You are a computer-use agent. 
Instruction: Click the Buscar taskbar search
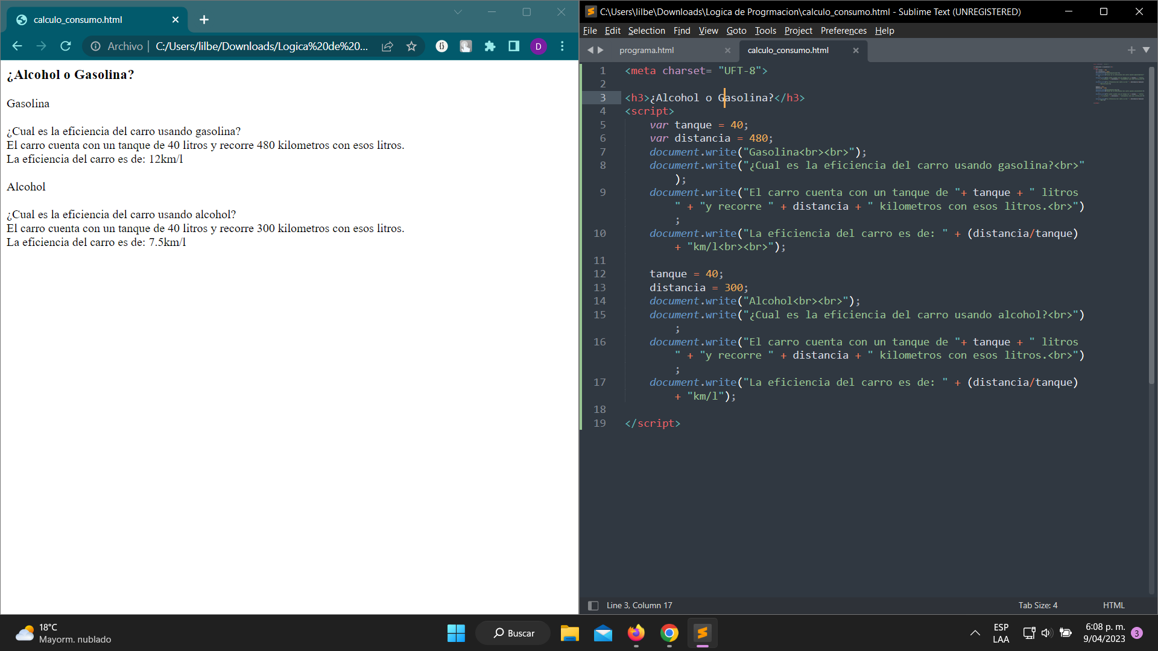[514, 633]
